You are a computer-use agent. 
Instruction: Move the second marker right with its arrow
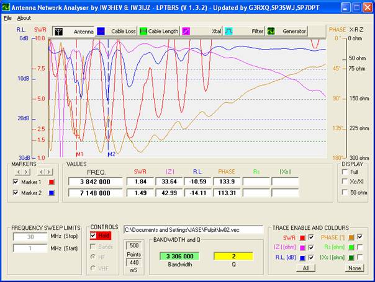point(48,171)
